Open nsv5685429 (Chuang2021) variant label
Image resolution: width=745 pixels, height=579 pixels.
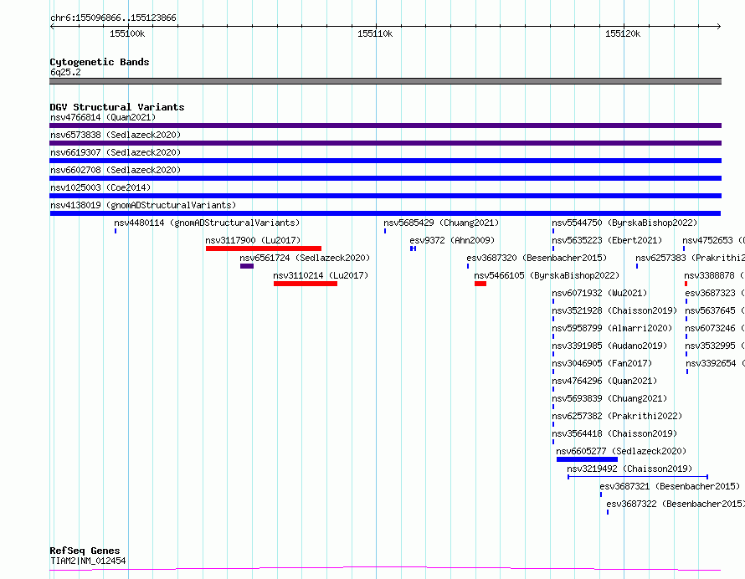click(x=441, y=223)
